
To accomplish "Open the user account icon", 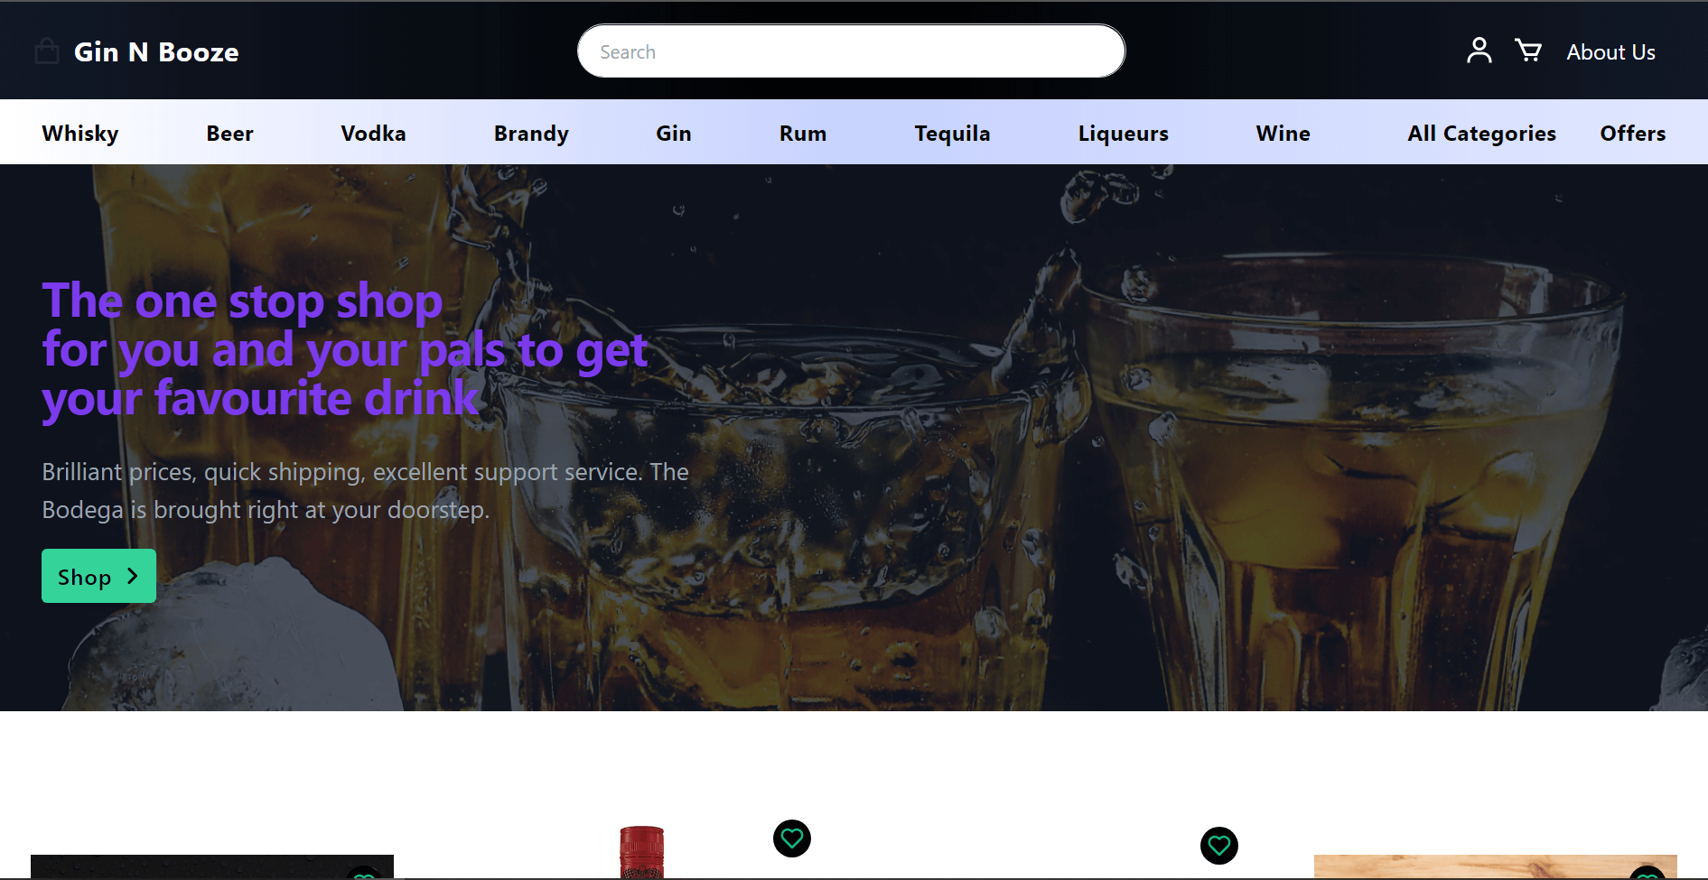I will tap(1479, 51).
